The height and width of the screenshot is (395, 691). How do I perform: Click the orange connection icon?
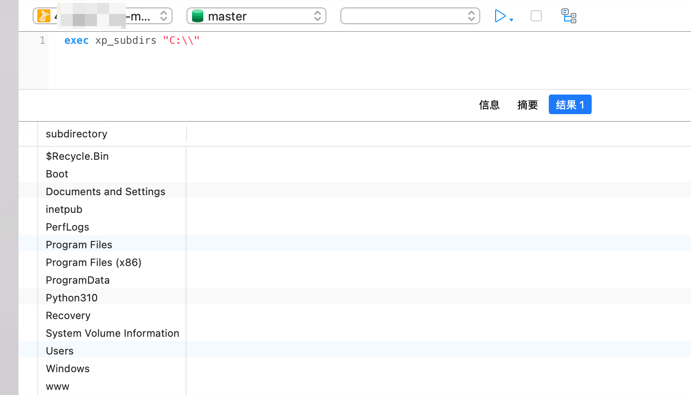click(x=44, y=16)
